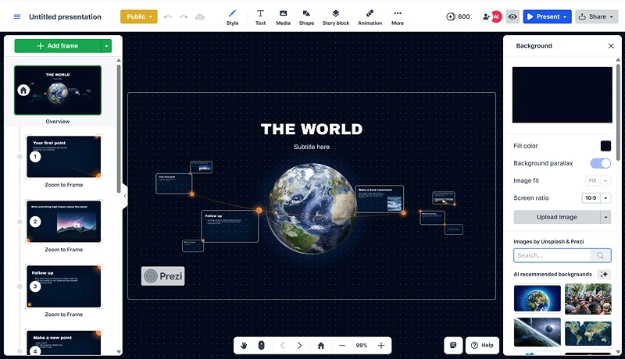Click the Upload image button
625x359 pixels.
click(x=557, y=217)
